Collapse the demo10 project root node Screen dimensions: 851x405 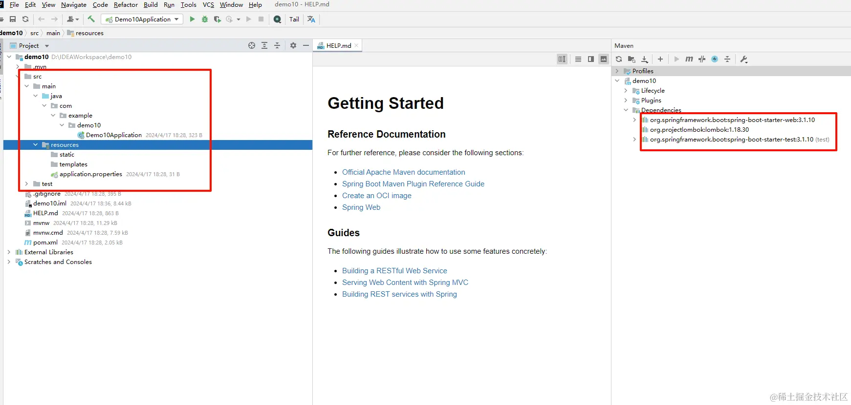click(9, 57)
